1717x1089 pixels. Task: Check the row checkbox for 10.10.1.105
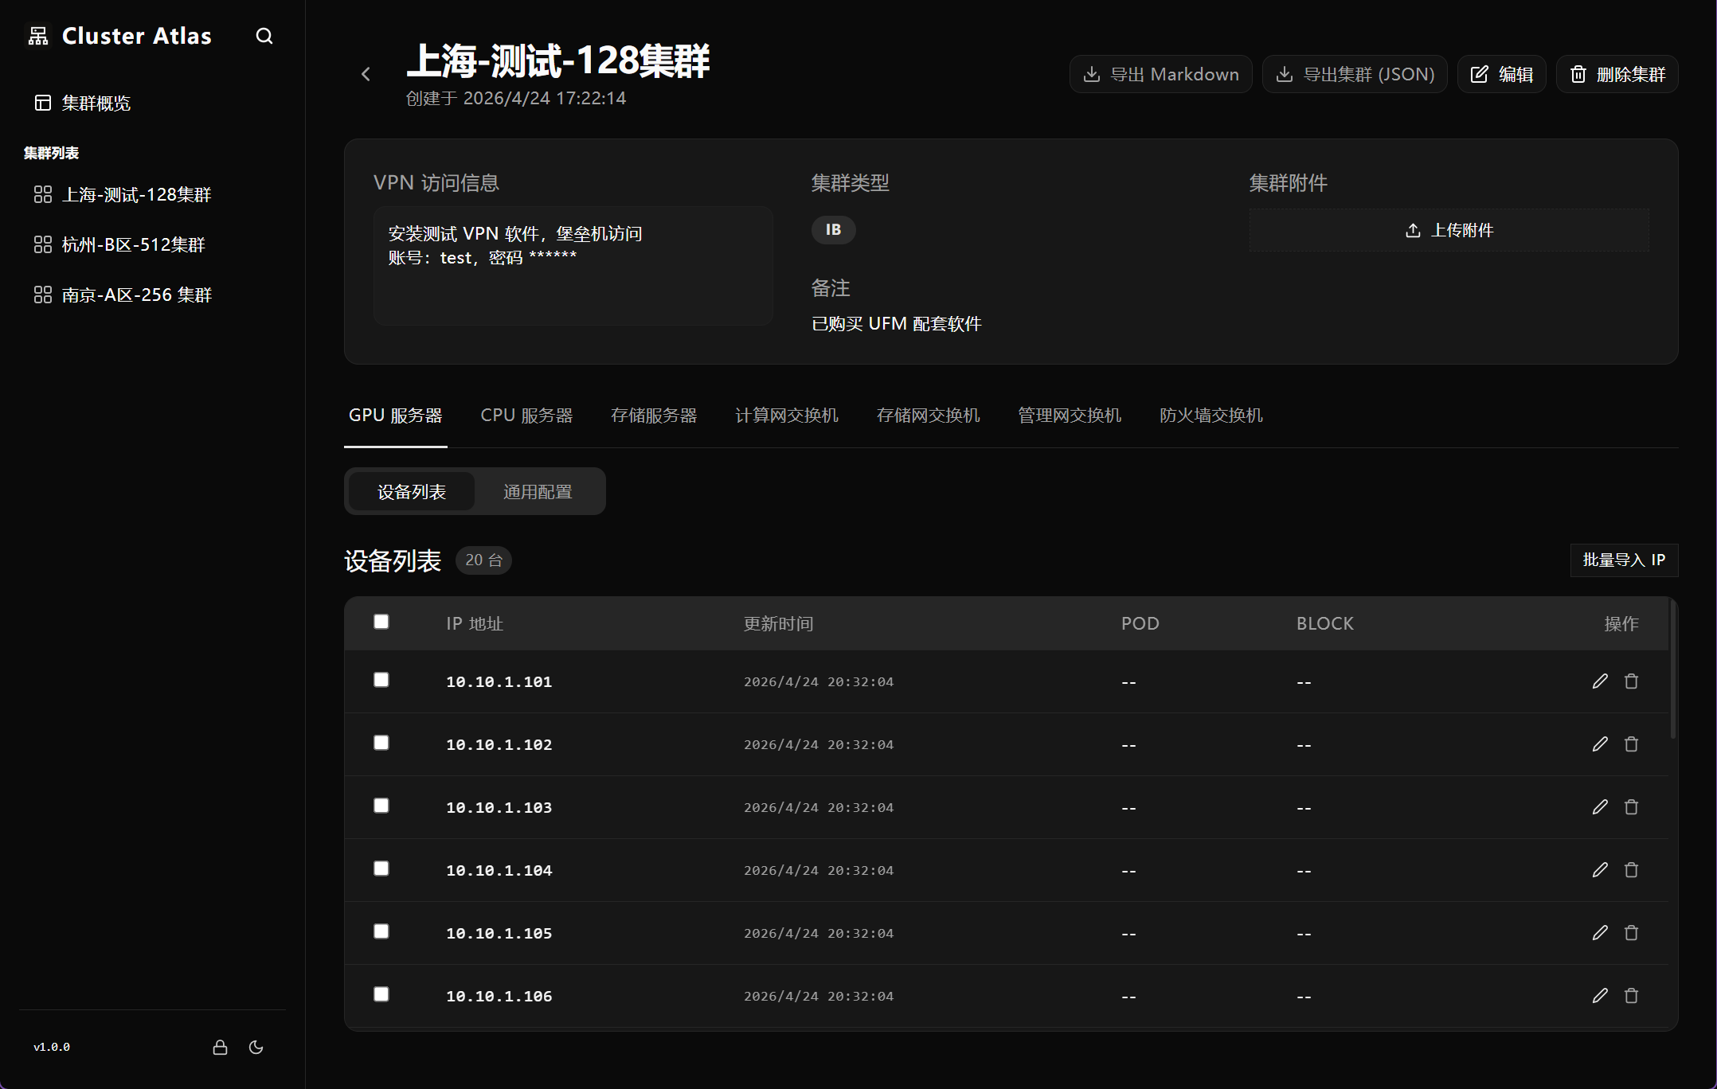[x=381, y=931]
